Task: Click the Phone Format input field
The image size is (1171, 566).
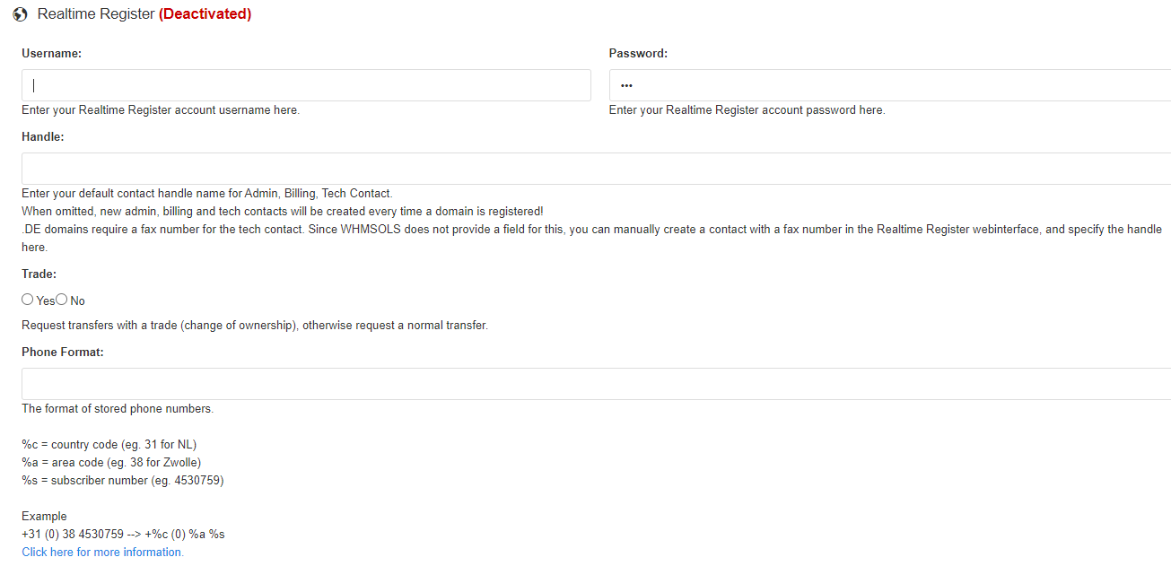Action: pos(596,384)
